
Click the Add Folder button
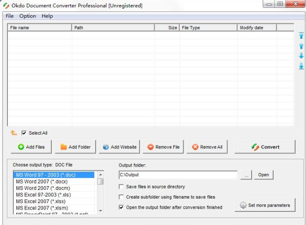pyautogui.click(x=75, y=147)
